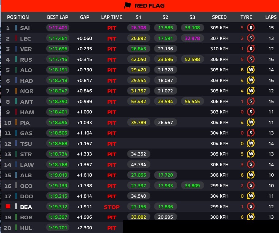This screenshot has width=279, height=233.
Task: Click S2 time 17.836 in BEA row
Action: tap(166, 206)
